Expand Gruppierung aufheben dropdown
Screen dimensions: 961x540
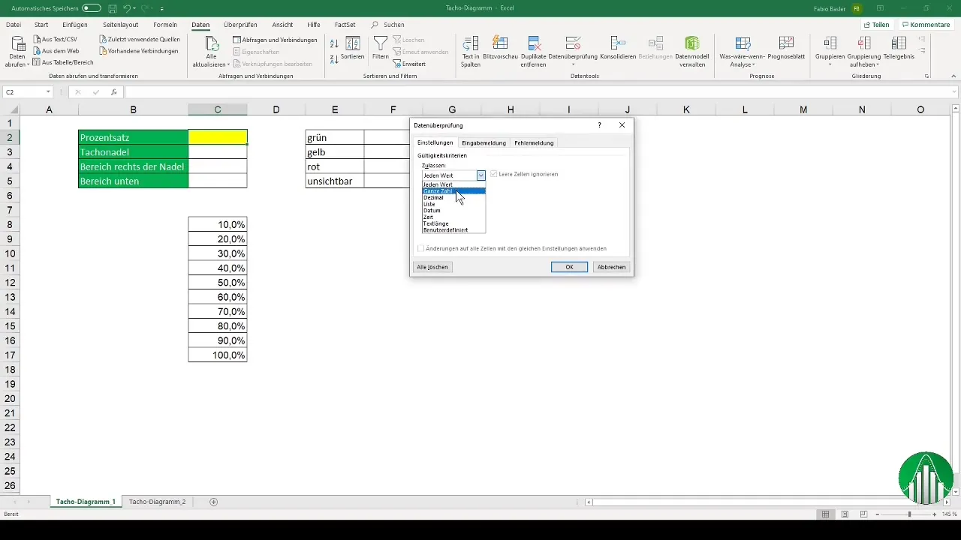[878, 65]
